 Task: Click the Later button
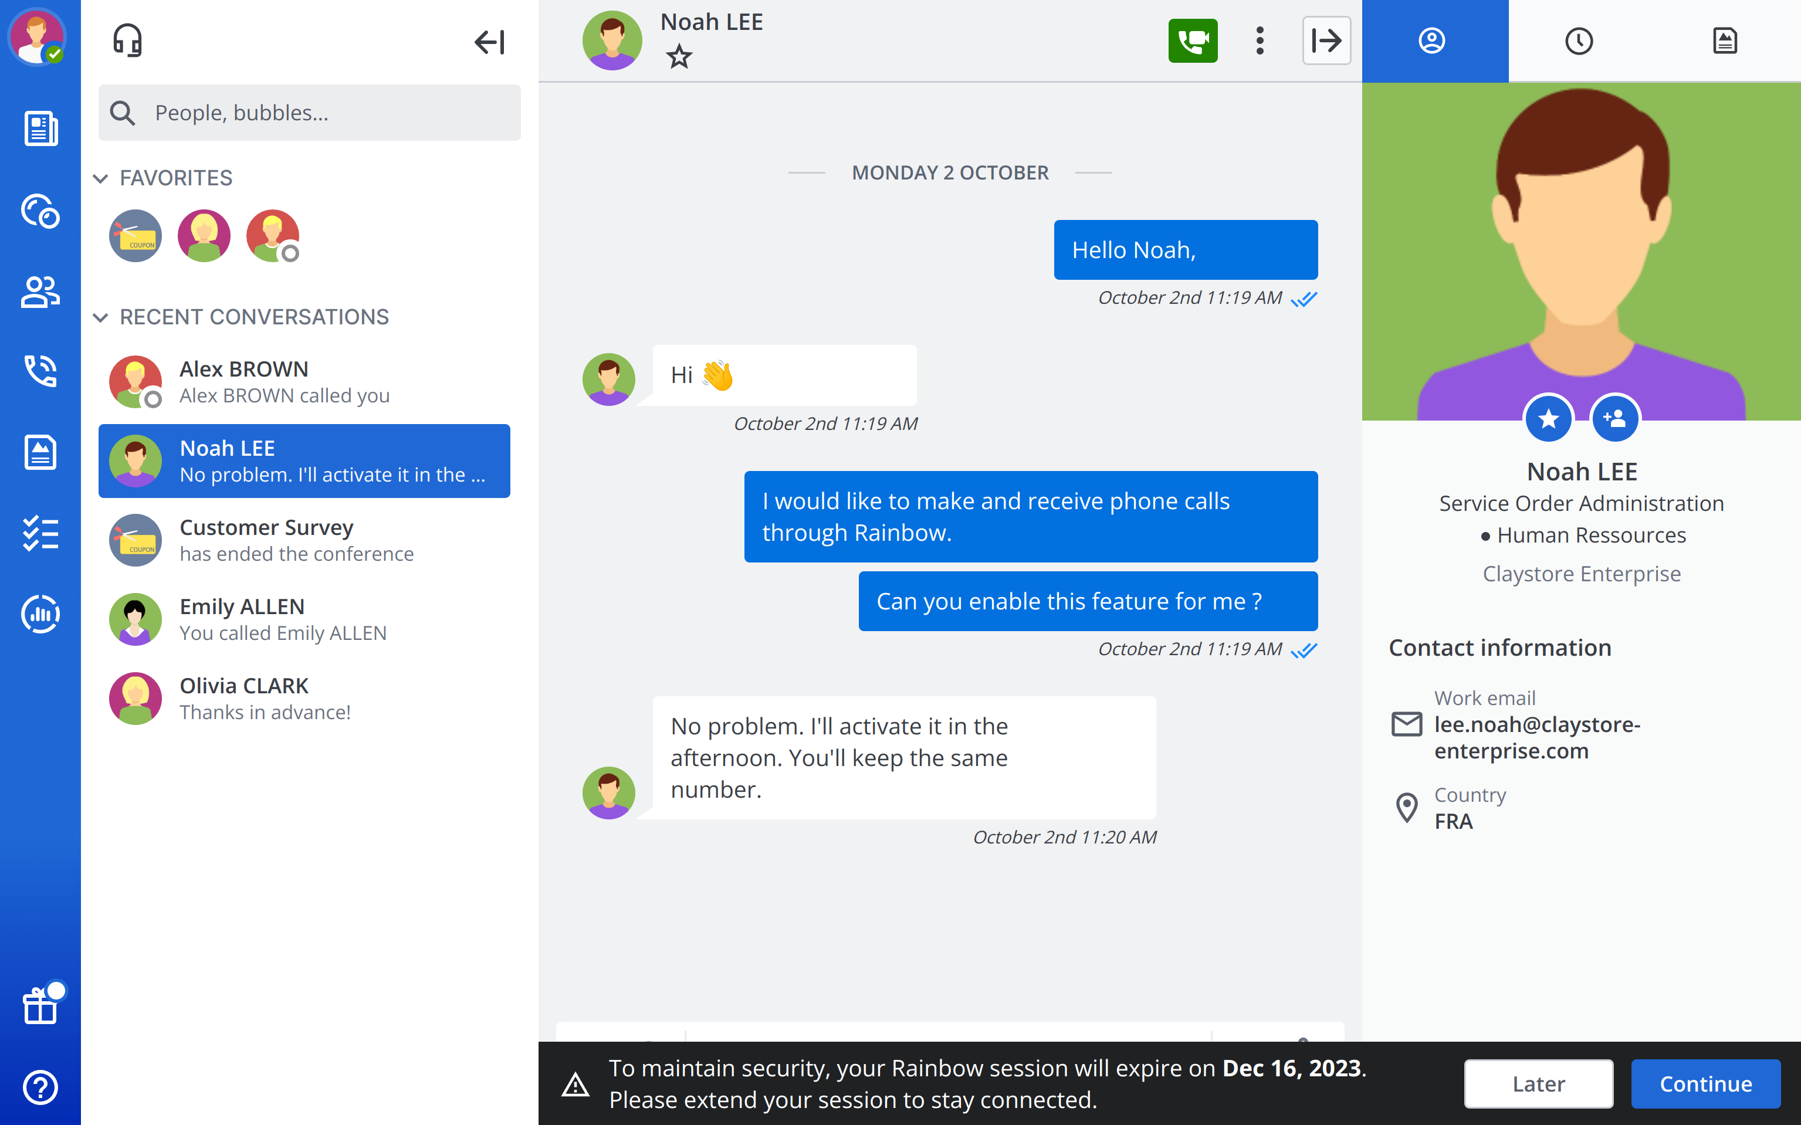(x=1538, y=1083)
